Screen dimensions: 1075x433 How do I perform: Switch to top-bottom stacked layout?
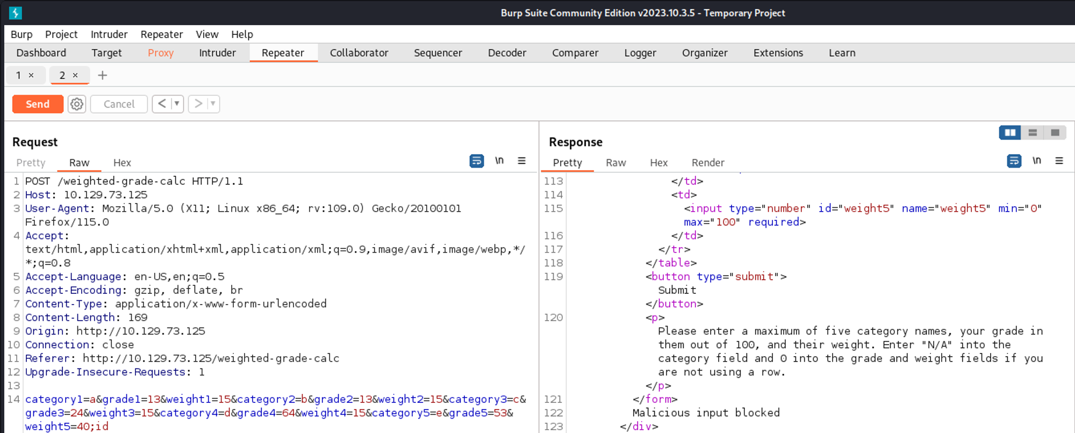click(x=1033, y=133)
